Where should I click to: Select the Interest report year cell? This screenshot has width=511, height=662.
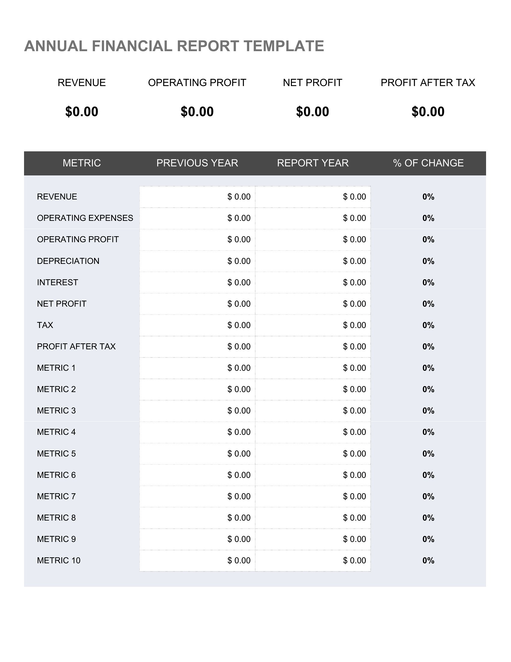tap(313, 283)
